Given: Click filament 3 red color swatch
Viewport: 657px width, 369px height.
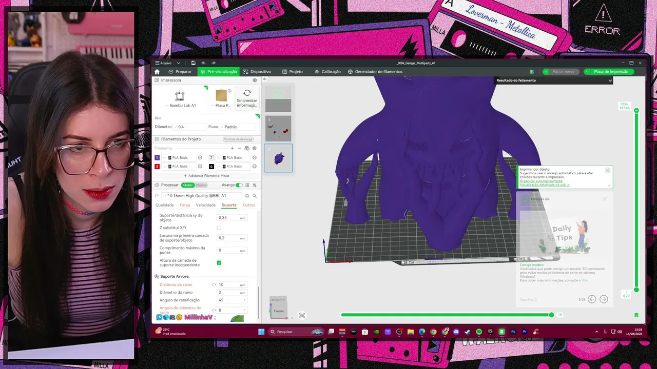Looking at the screenshot, I should coord(157,167).
